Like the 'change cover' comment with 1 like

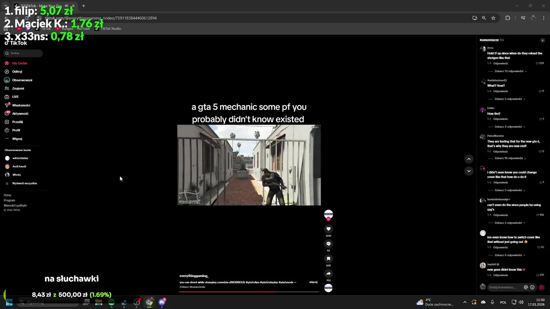(541, 182)
